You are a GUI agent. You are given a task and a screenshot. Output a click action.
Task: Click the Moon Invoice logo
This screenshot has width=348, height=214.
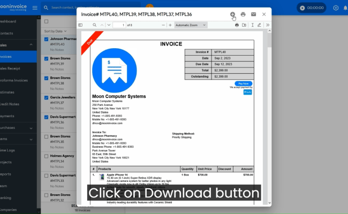[13, 7]
